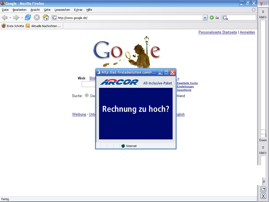Click the Werbung link
Image resolution: width=269 pixels, height=202 pixels.
click(79, 114)
